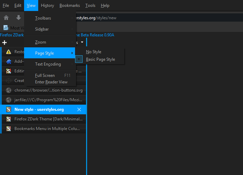The height and width of the screenshot is (175, 243).
Task: Switch to the Firefox ZDark Theme tab
Action: (x=44, y=119)
